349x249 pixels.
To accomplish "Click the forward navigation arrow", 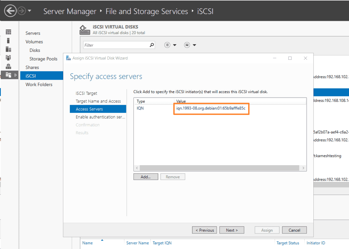I will coord(22,11).
